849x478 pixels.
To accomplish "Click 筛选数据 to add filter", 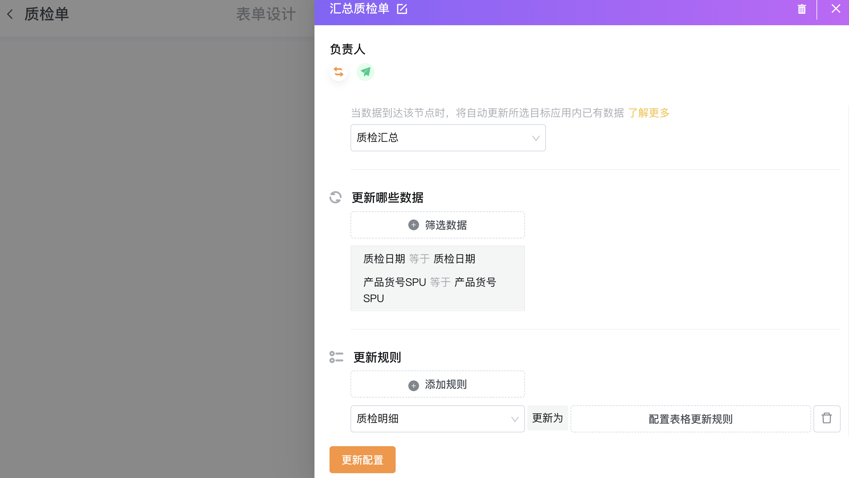I will coord(437,225).
